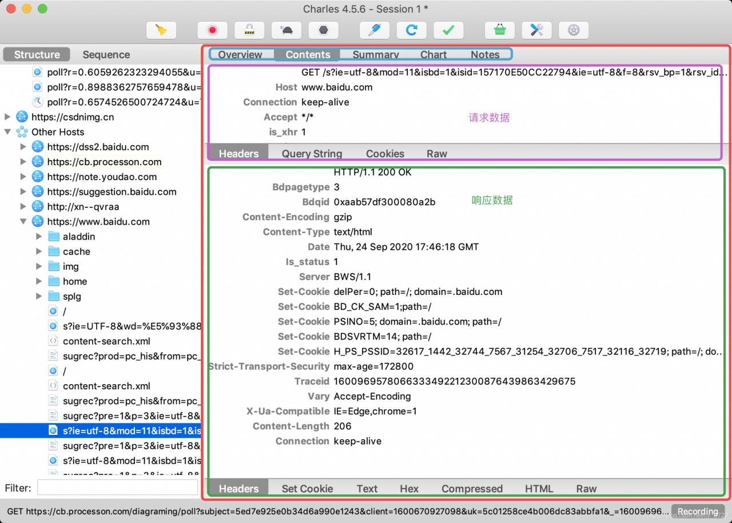Select the second content-search.xml entry
Screen dimensions: 732x523
[106, 386]
